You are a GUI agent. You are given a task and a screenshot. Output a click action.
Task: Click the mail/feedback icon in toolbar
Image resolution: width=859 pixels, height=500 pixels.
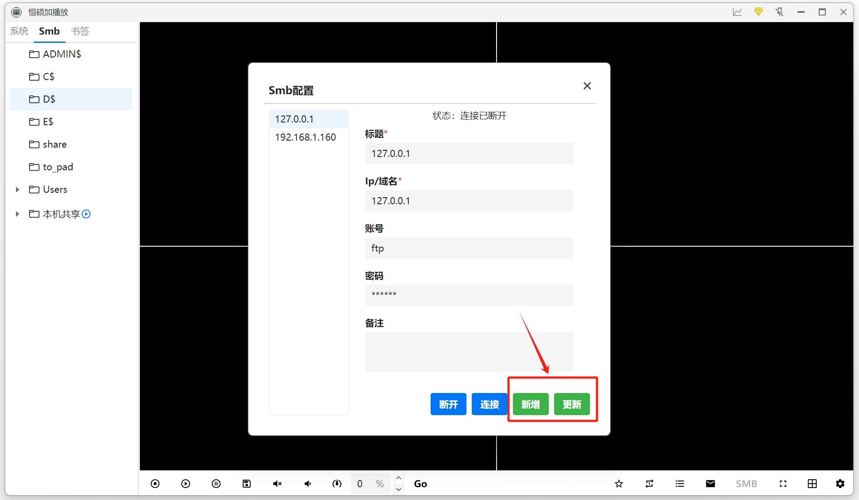pos(710,484)
